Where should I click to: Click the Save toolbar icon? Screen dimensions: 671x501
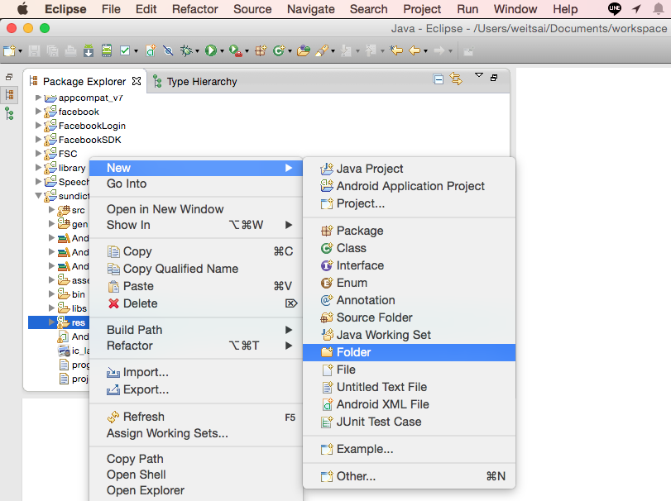[x=34, y=51]
